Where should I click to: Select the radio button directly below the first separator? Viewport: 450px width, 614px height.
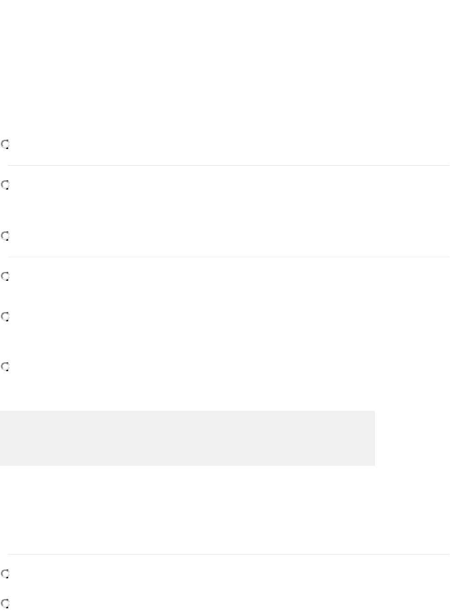(5, 185)
